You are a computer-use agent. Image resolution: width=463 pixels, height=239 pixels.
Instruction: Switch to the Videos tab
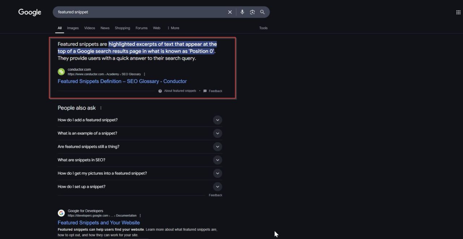point(89,28)
